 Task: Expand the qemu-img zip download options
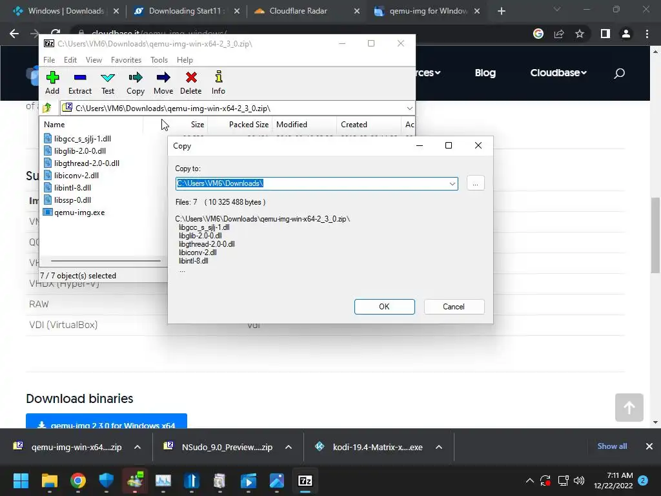click(137, 447)
